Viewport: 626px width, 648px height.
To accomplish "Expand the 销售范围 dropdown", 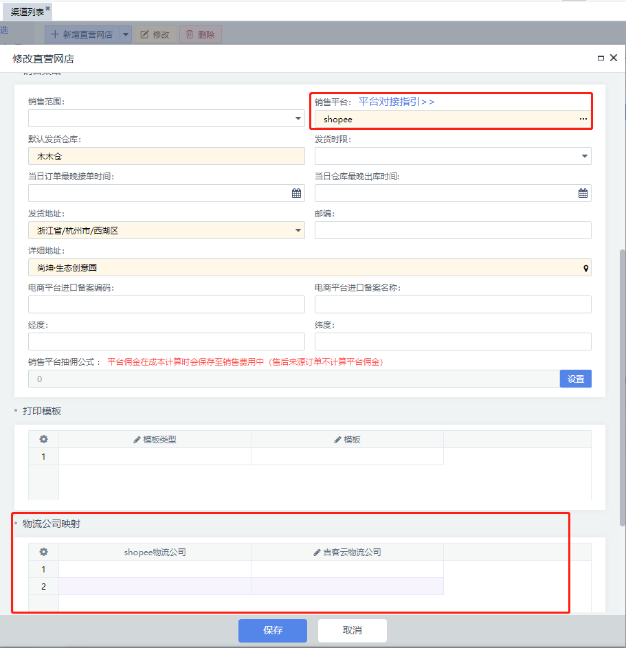I will (x=298, y=119).
